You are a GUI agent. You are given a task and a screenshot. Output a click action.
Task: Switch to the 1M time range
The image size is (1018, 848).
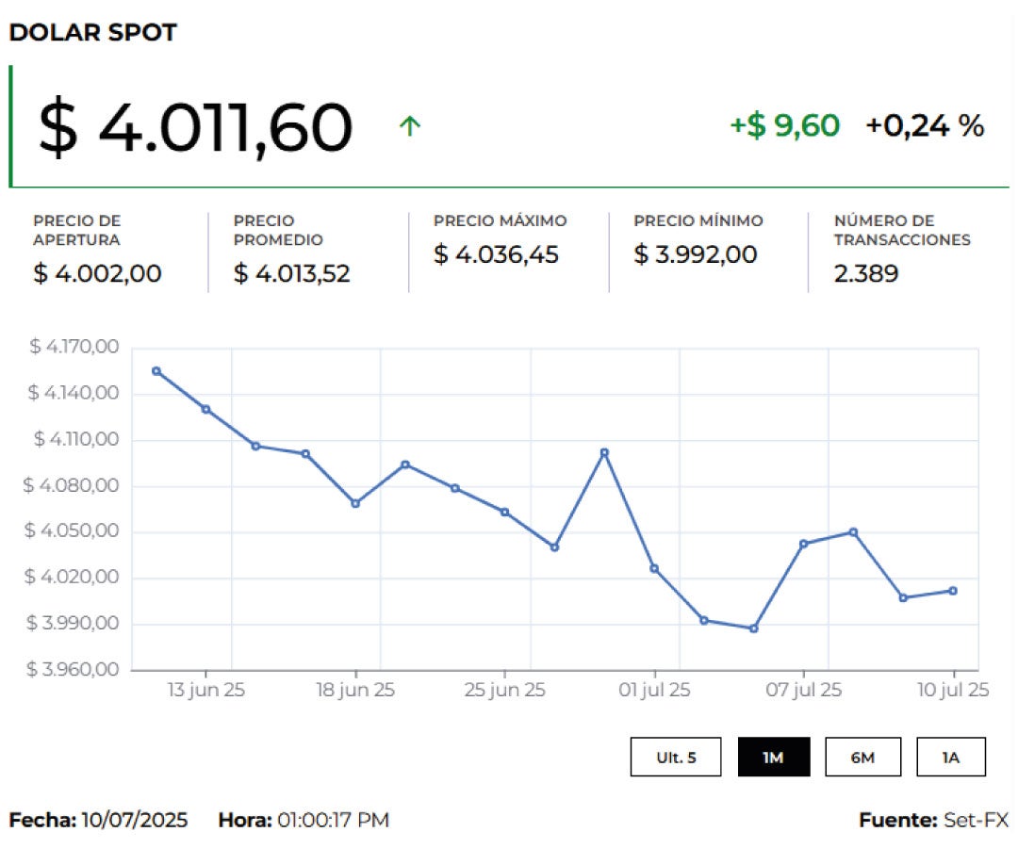coord(773,757)
